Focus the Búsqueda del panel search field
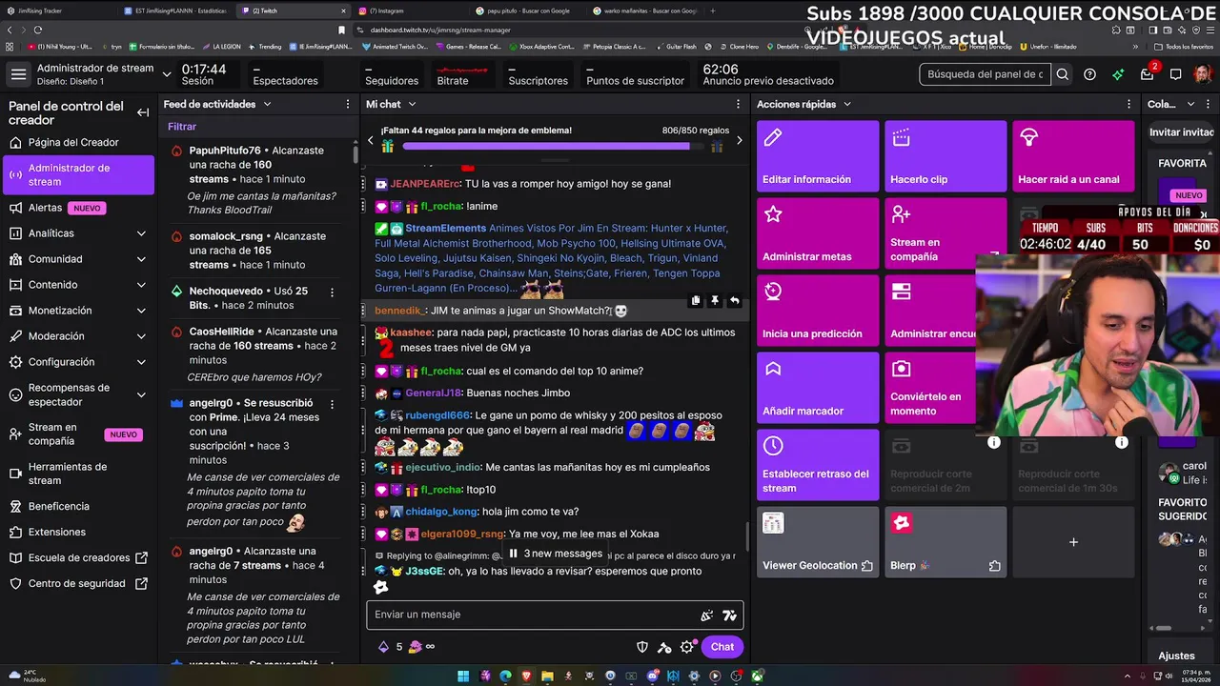Image resolution: width=1220 pixels, height=686 pixels. point(986,74)
